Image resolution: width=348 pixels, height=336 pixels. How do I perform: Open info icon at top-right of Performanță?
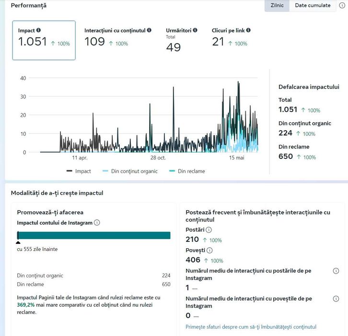click(342, 5)
